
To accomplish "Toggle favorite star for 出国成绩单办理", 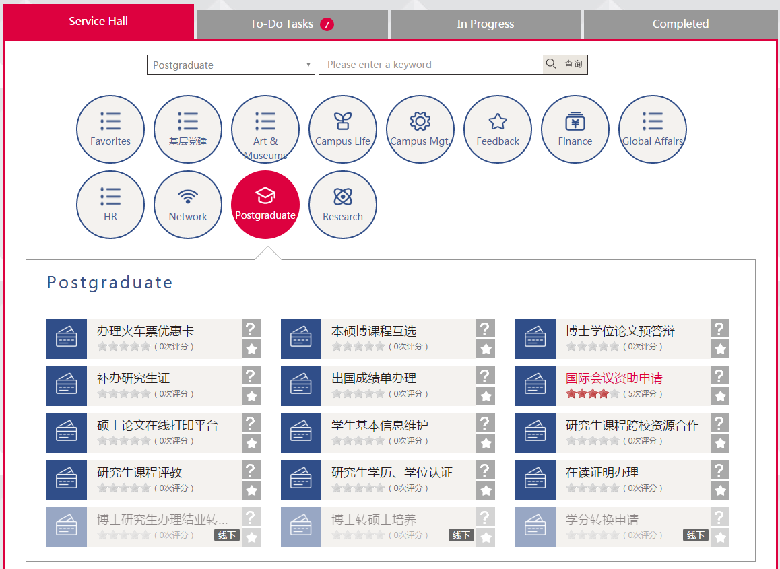I will point(486,396).
